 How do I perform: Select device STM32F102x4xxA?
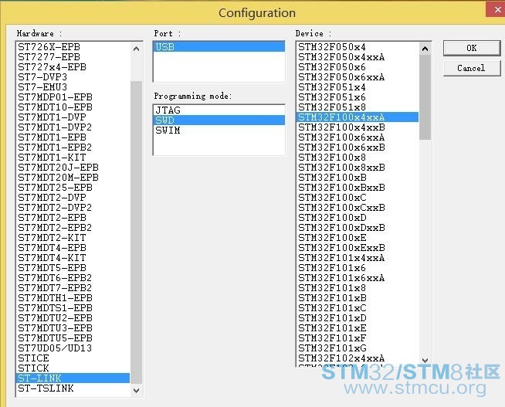point(358,358)
